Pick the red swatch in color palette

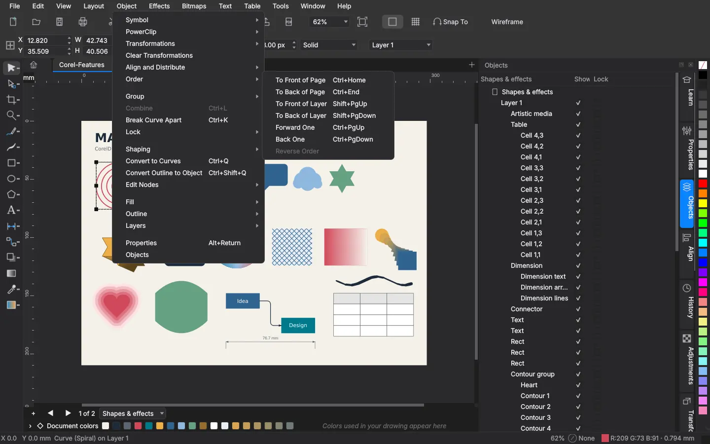click(703, 184)
